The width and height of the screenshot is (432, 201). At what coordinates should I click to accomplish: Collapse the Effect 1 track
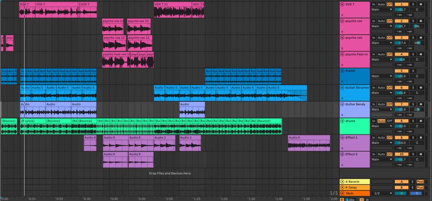[342, 138]
